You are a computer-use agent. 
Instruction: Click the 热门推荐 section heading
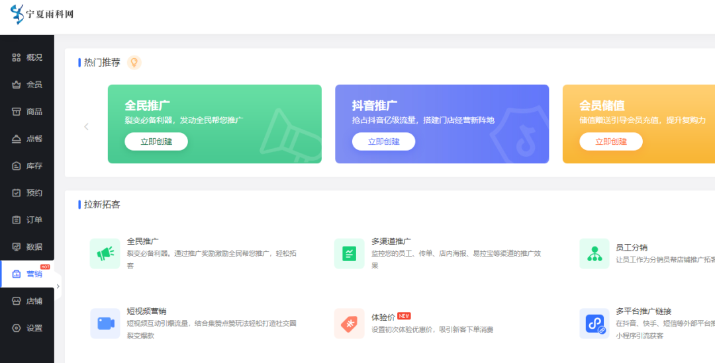[102, 62]
